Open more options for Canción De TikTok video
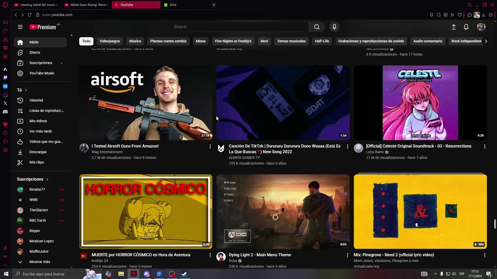This screenshot has height=279, width=497. (348, 146)
